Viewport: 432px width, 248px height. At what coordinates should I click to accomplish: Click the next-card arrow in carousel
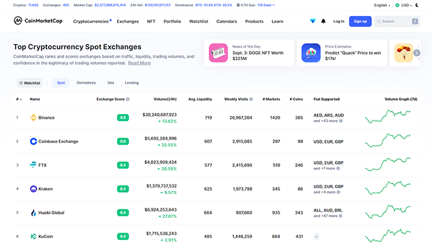pos(417,53)
